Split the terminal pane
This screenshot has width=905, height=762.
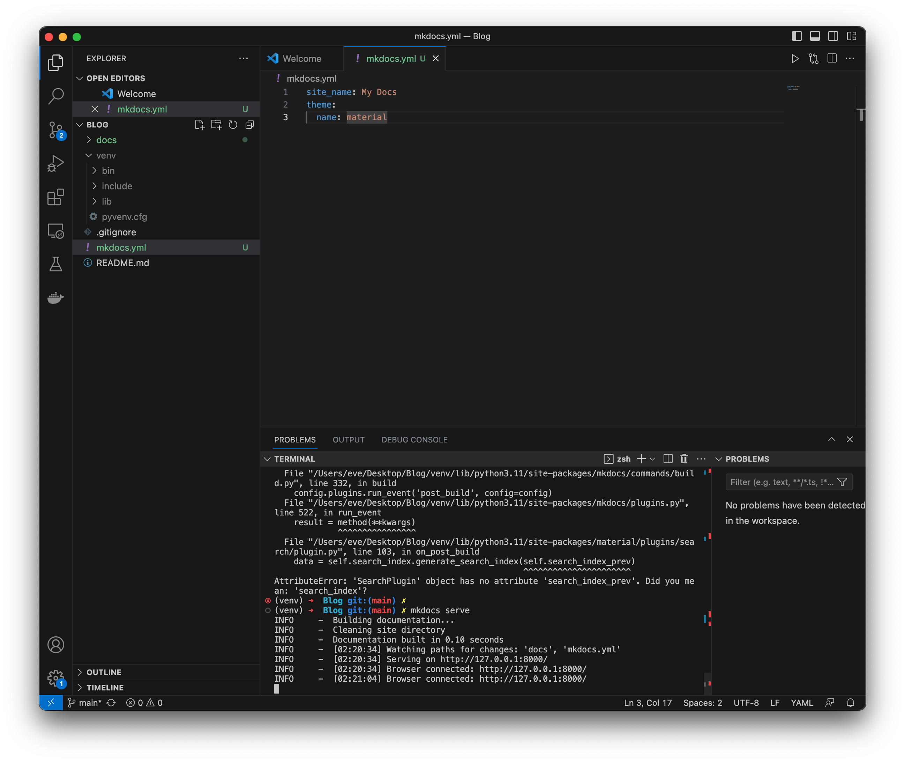click(x=668, y=459)
